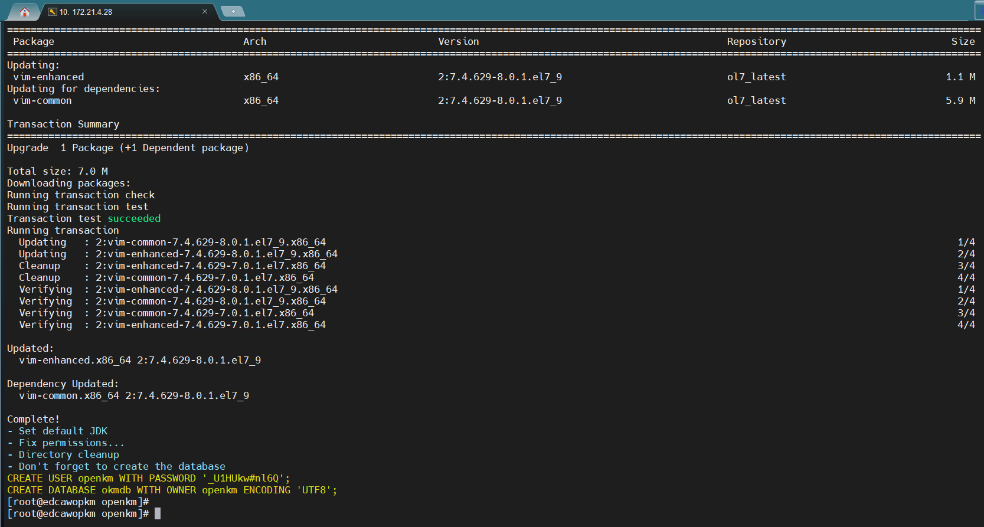Image resolution: width=984 pixels, height=527 pixels.
Task: Click the terminal cursor at the last prompt
Action: pyautogui.click(x=158, y=513)
